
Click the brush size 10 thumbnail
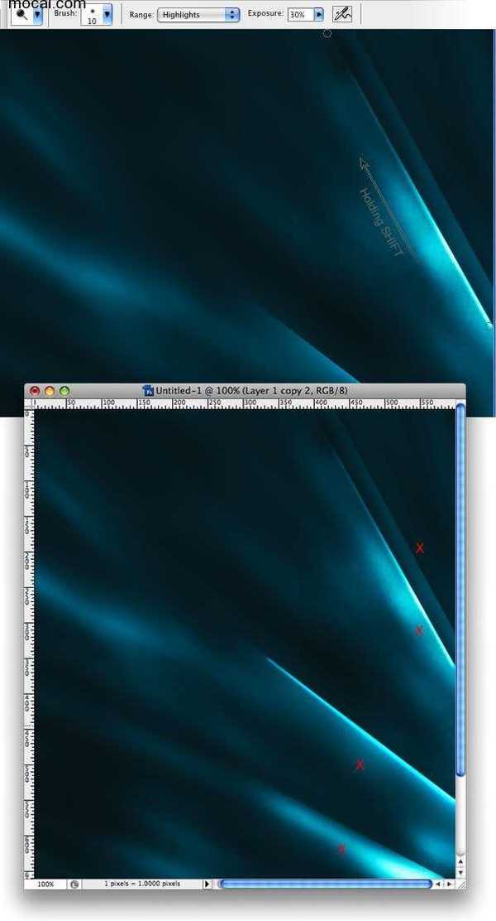[x=91, y=15]
